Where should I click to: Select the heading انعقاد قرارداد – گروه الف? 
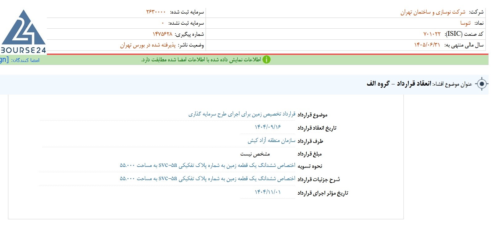point(399,83)
